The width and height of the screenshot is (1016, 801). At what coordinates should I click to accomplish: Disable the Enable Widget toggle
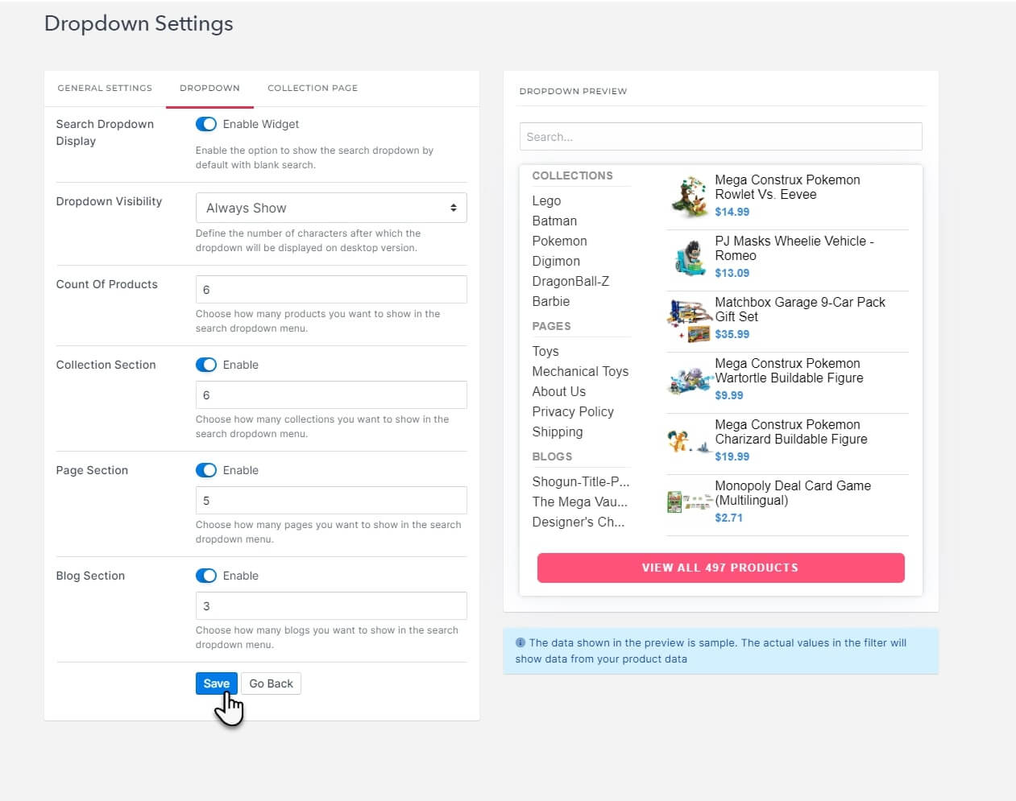(x=206, y=124)
